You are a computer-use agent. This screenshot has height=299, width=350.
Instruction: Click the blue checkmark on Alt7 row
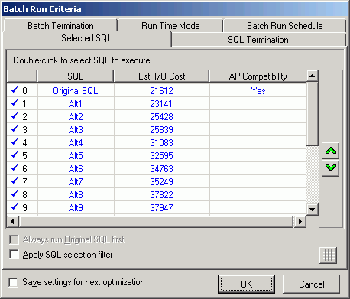click(x=15, y=181)
